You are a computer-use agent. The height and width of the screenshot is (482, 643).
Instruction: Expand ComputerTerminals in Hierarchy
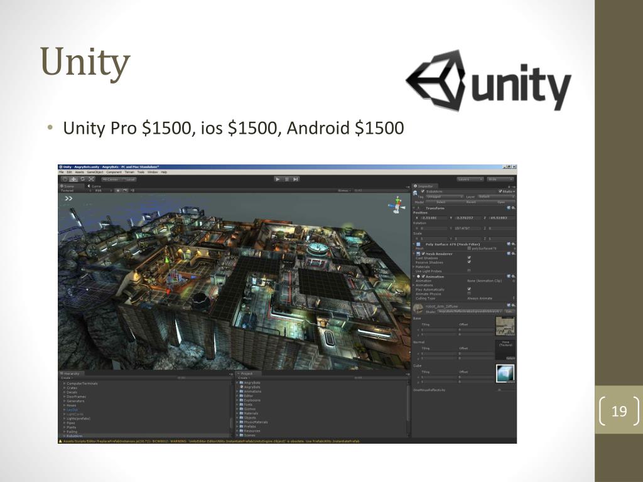tap(65, 383)
